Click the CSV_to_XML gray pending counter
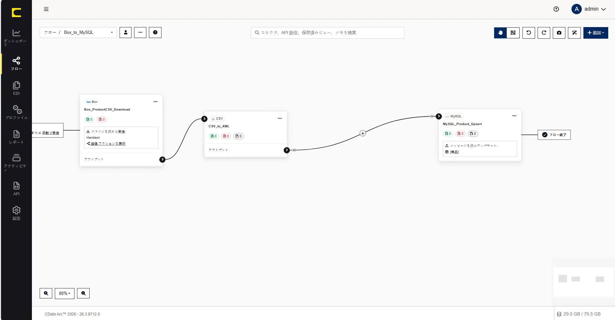This screenshot has width=615, height=320. 239,136
